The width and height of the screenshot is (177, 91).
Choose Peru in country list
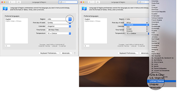153,52
